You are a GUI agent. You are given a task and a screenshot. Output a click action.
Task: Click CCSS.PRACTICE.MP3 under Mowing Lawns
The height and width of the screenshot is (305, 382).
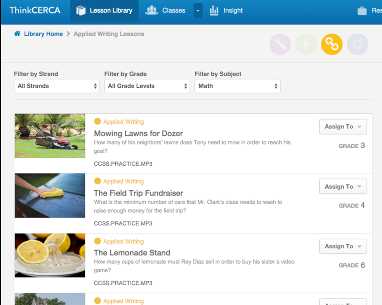(123, 164)
